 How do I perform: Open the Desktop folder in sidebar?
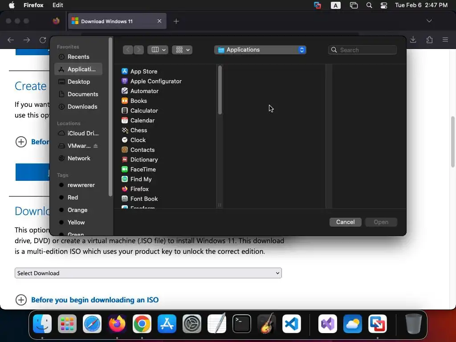78,82
